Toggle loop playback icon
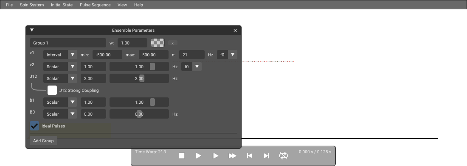The image size is (467, 166). coord(284,155)
